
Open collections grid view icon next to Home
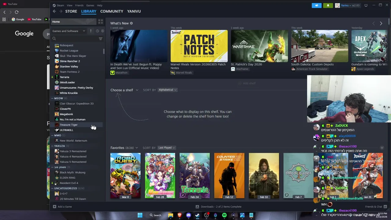(x=100, y=22)
